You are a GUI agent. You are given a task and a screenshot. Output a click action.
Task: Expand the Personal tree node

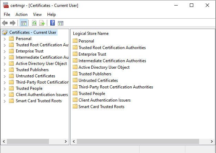tap(5, 39)
